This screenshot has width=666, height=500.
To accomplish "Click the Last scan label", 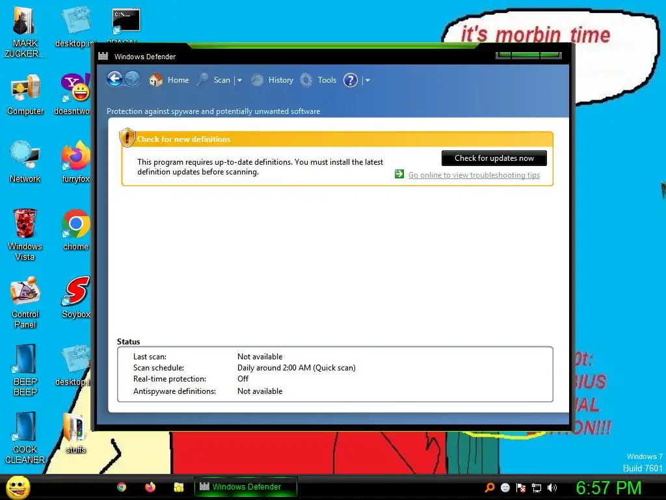I will pyautogui.click(x=150, y=357).
